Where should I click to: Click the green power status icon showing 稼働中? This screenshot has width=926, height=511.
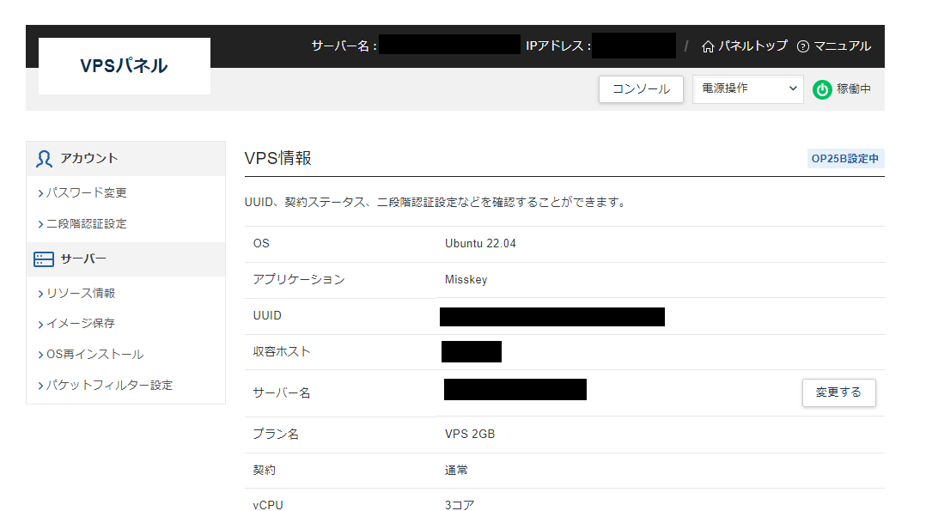tap(822, 89)
